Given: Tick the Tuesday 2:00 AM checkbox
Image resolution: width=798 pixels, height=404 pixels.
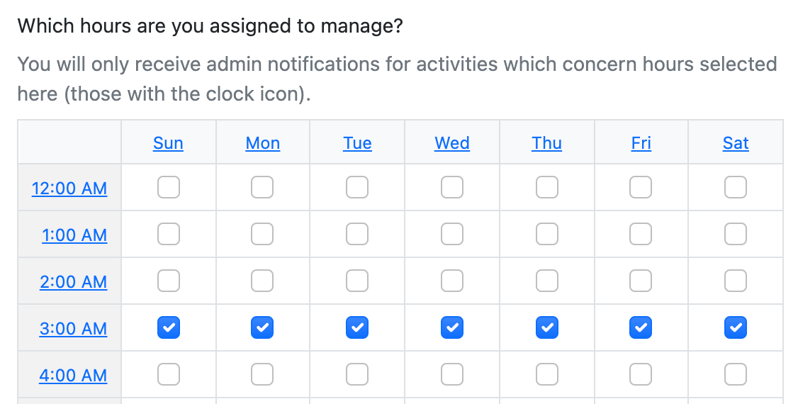Looking at the screenshot, I should pos(357,281).
